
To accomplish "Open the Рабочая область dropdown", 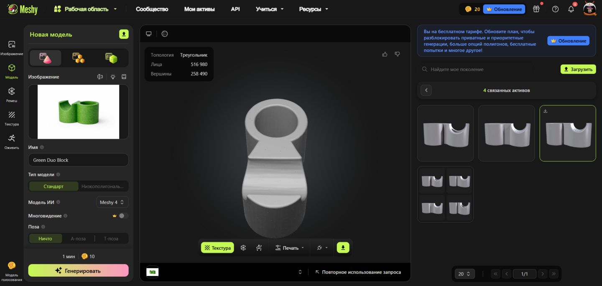I will [86, 9].
